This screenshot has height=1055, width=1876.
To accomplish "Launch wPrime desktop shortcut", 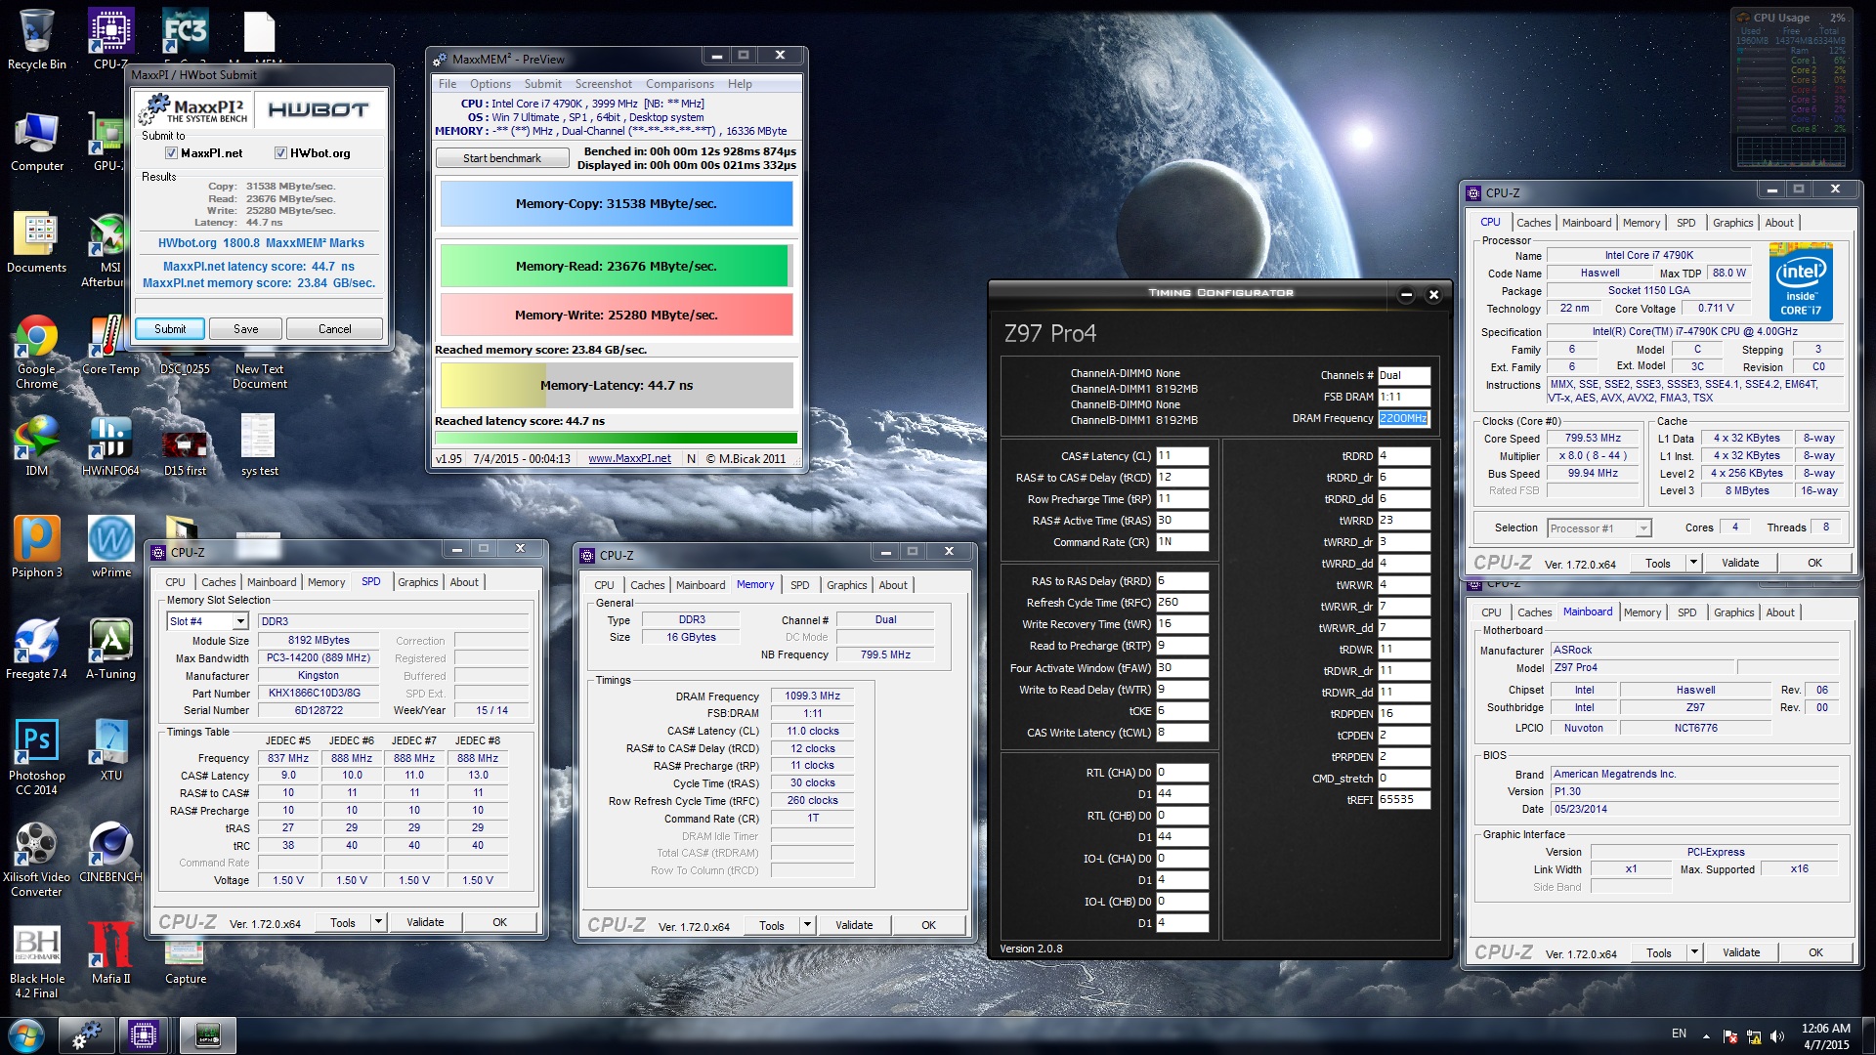I will pos(110,549).
